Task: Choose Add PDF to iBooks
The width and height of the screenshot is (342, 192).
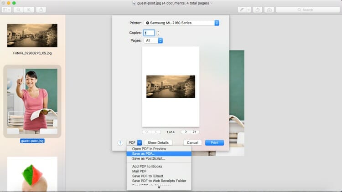Action: tap(159, 167)
